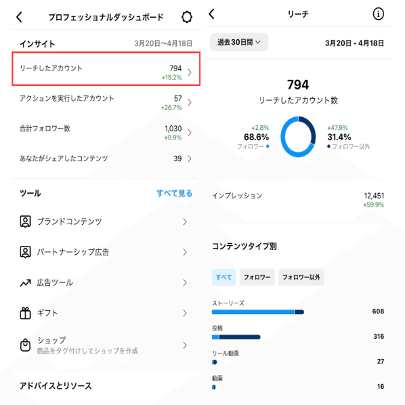Open the リーチしたアカウント insight row

106,68
